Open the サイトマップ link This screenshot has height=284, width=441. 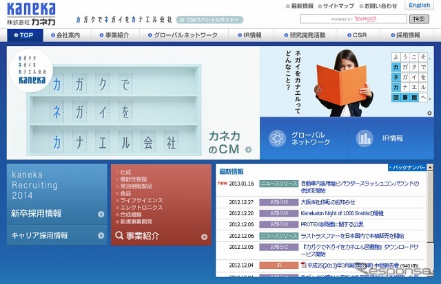(x=336, y=6)
